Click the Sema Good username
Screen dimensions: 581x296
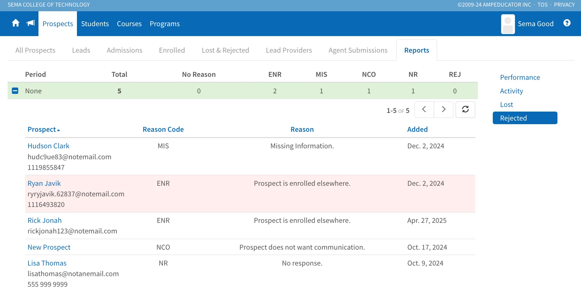[536, 24]
